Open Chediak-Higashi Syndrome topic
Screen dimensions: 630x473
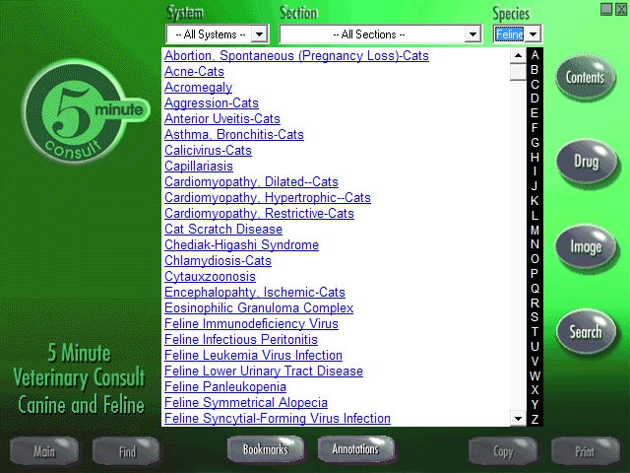tap(241, 244)
